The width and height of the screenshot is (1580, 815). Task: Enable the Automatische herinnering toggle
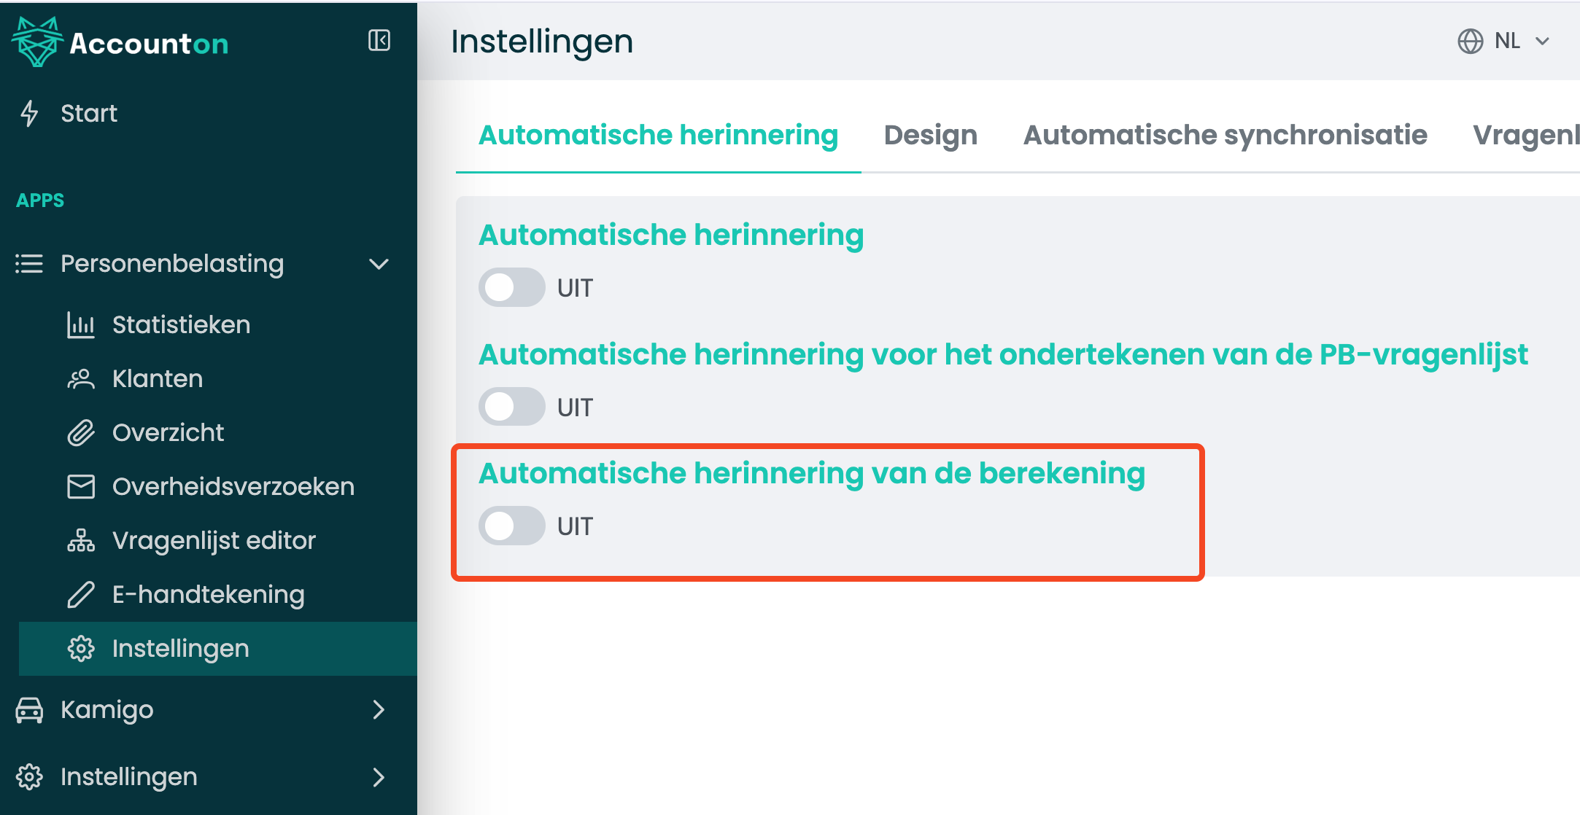coord(511,287)
